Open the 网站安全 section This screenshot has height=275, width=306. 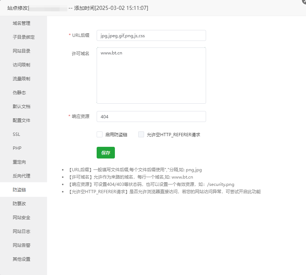pos(24,217)
